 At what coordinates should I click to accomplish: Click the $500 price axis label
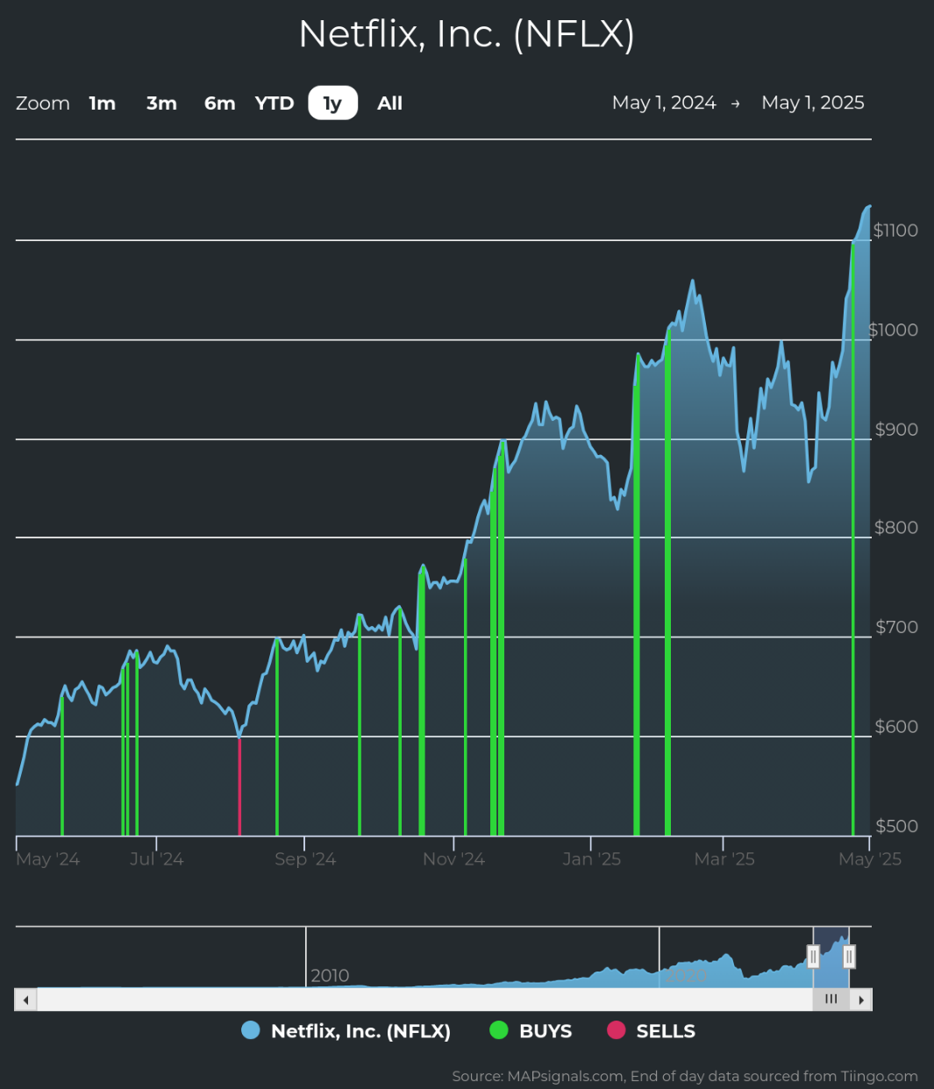(x=896, y=826)
